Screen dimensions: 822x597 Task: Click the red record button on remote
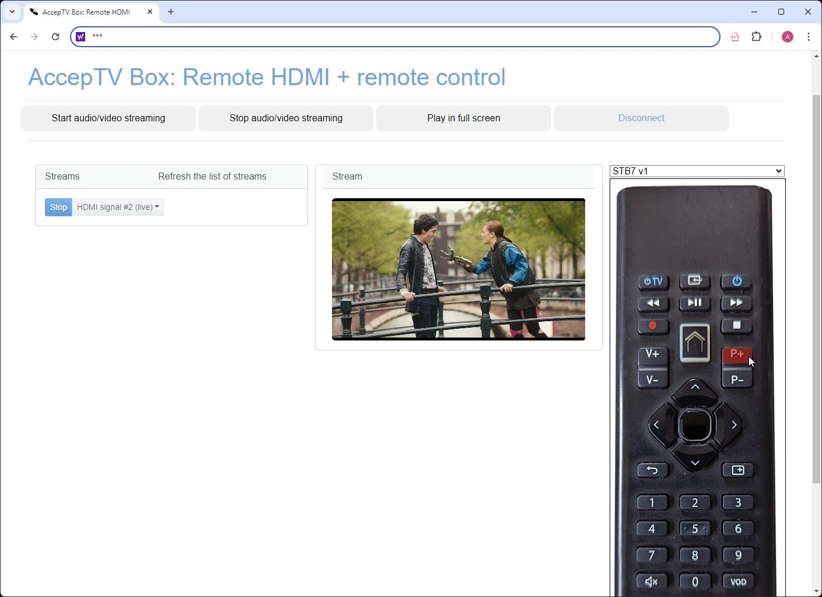click(653, 326)
